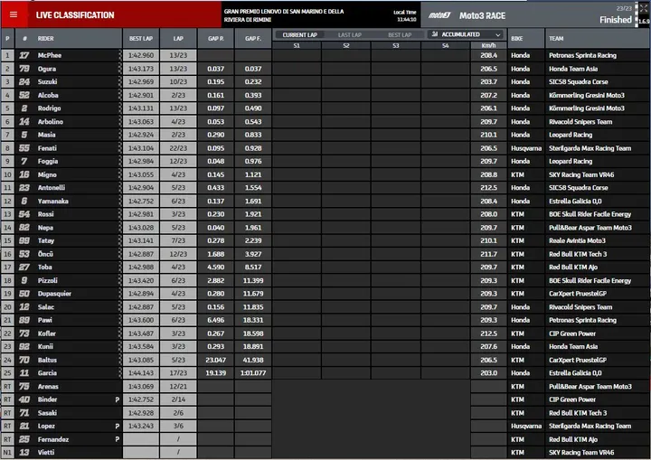The height and width of the screenshot is (460, 651).
Task: Click Migno's team SKY Racing Team VR46
Action: (x=581, y=174)
